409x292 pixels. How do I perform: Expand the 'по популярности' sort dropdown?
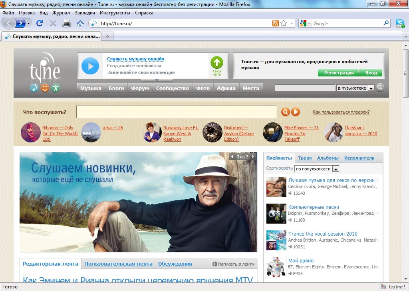(336, 169)
